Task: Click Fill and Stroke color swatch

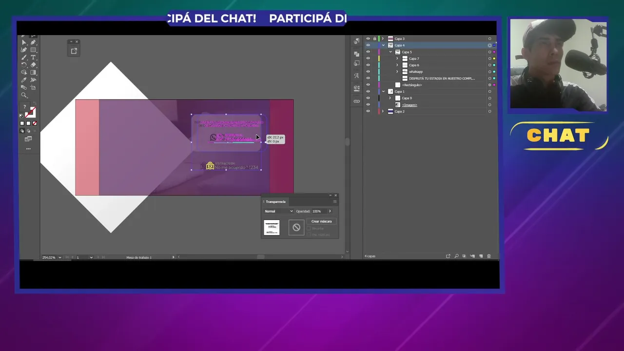Action: (x=28, y=109)
